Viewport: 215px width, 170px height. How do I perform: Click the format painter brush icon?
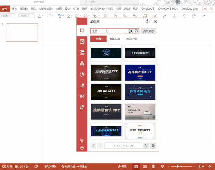(x=155, y=16)
